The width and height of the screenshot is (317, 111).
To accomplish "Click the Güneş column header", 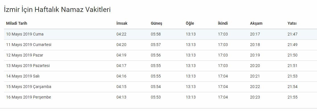I will [156, 23].
